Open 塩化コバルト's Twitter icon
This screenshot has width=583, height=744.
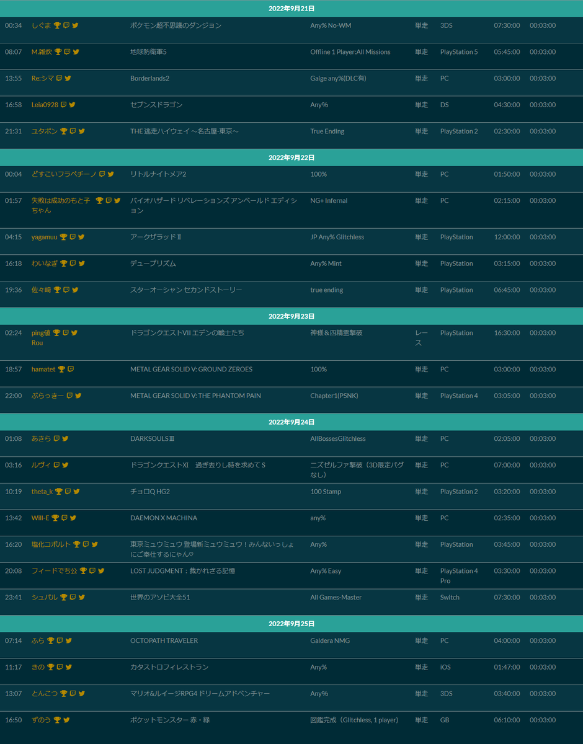coord(95,544)
